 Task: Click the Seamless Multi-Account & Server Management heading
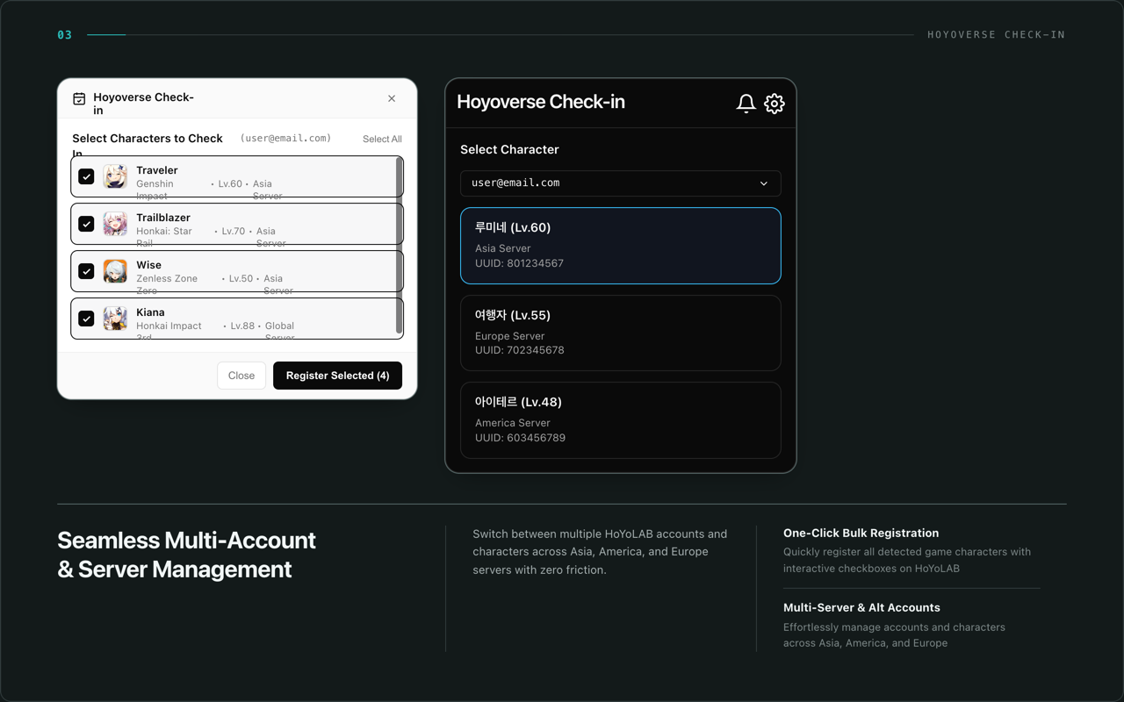tap(186, 555)
